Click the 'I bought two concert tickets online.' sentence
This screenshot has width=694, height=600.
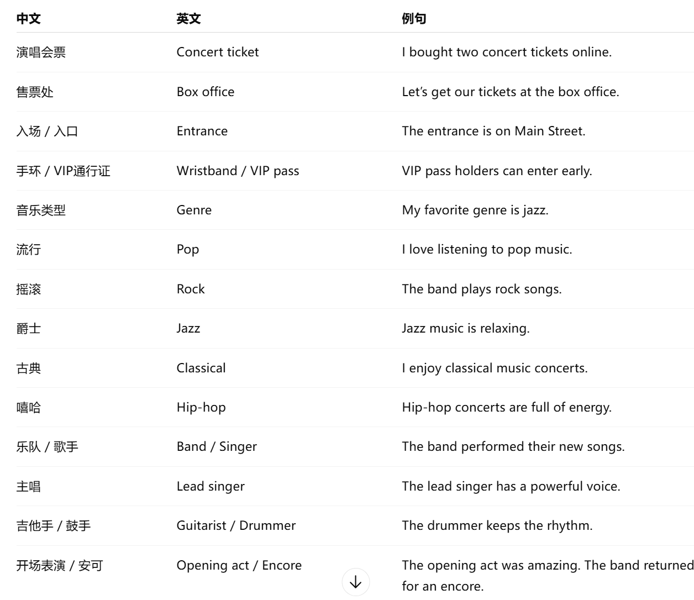(x=507, y=52)
